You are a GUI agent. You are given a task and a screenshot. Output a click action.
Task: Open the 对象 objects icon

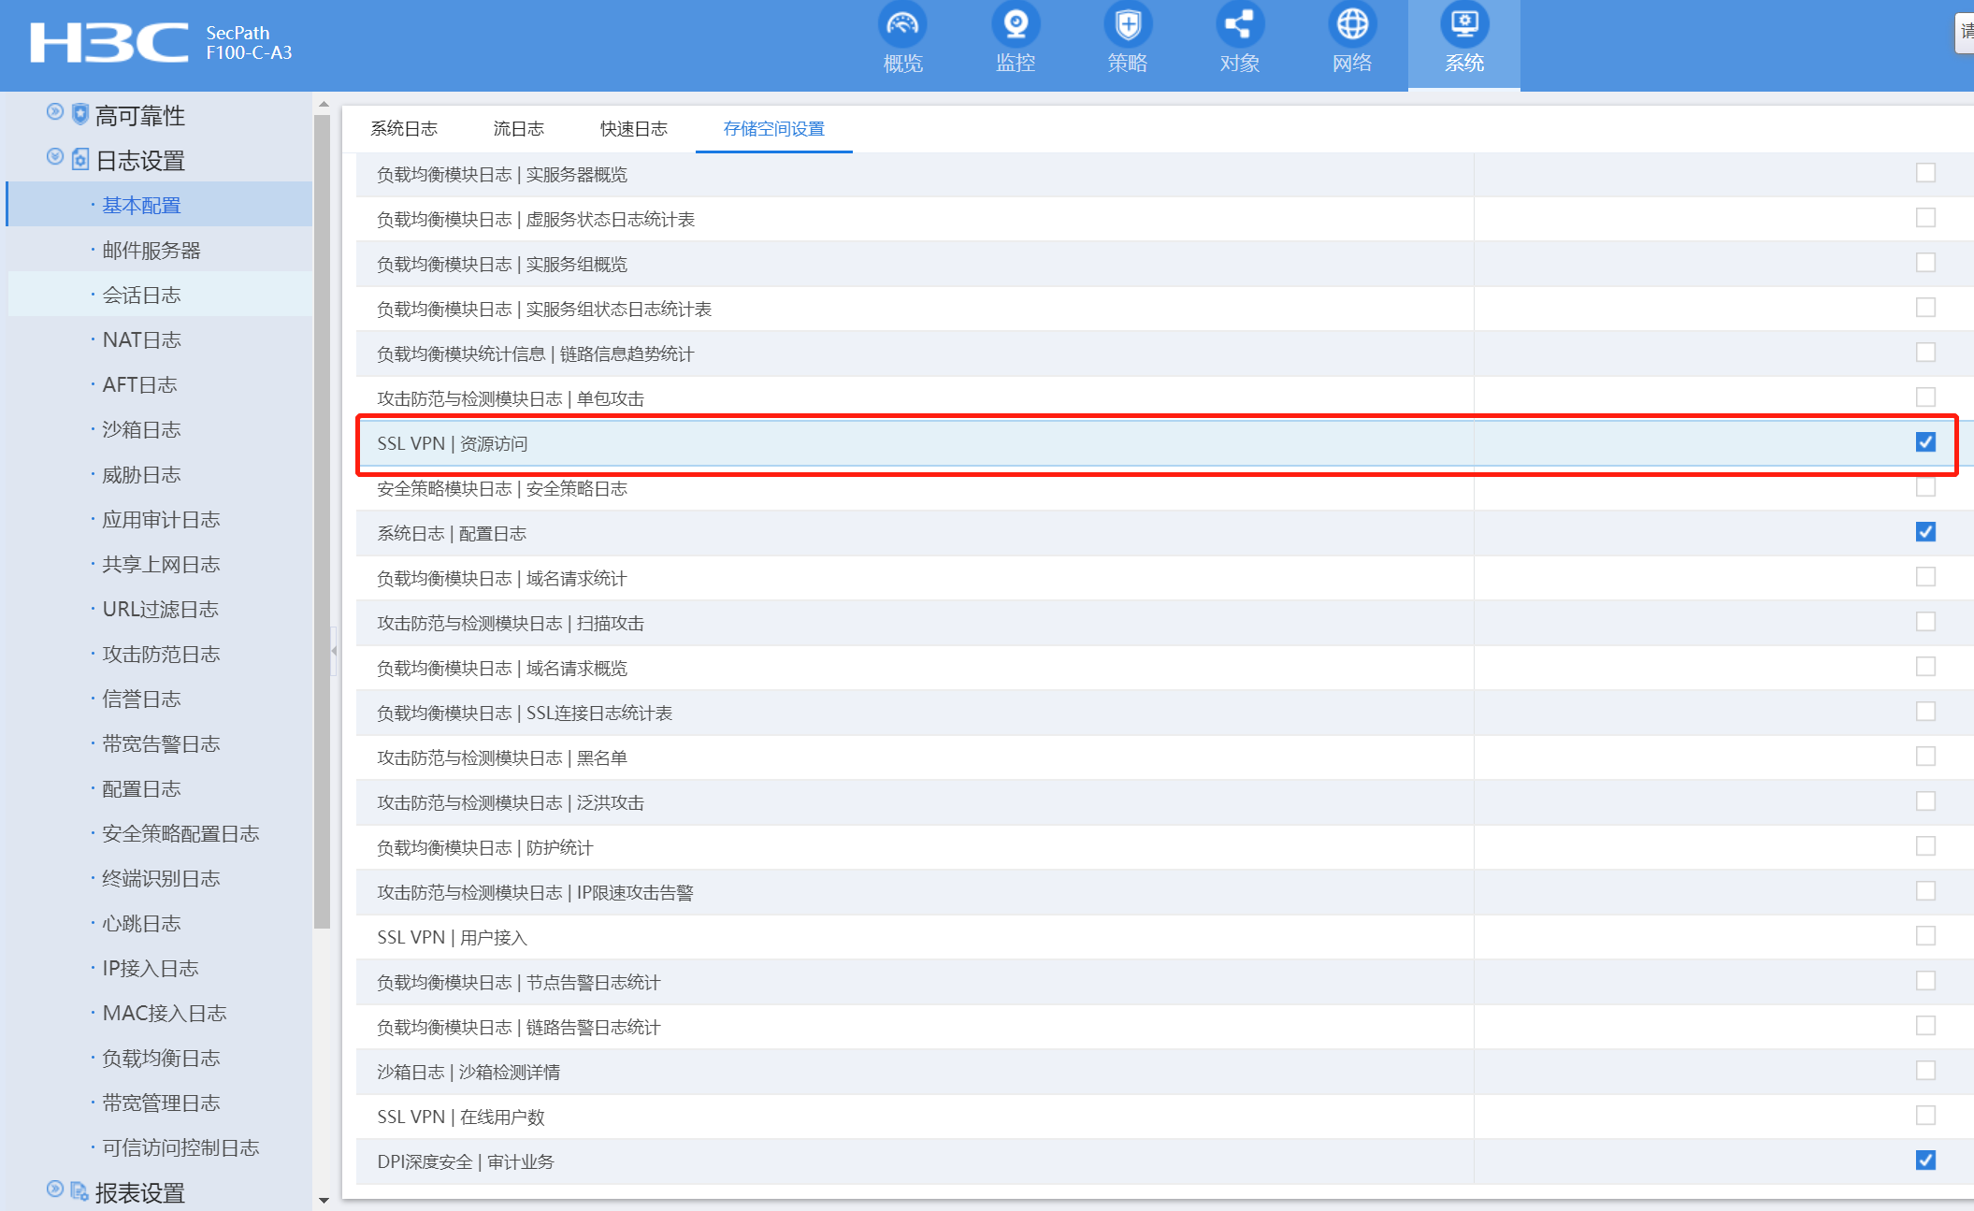[1240, 26]
